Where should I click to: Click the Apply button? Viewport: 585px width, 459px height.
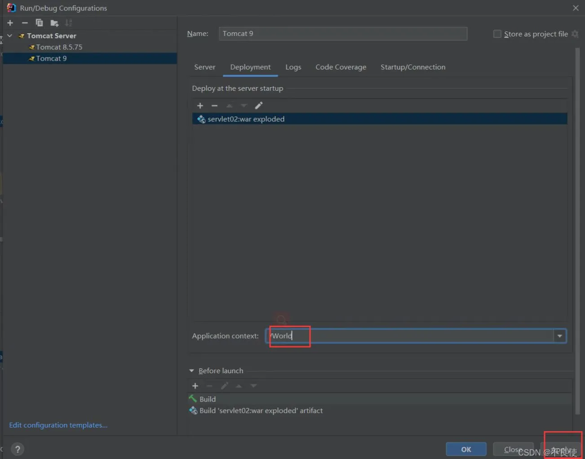(x=560, y=449)
